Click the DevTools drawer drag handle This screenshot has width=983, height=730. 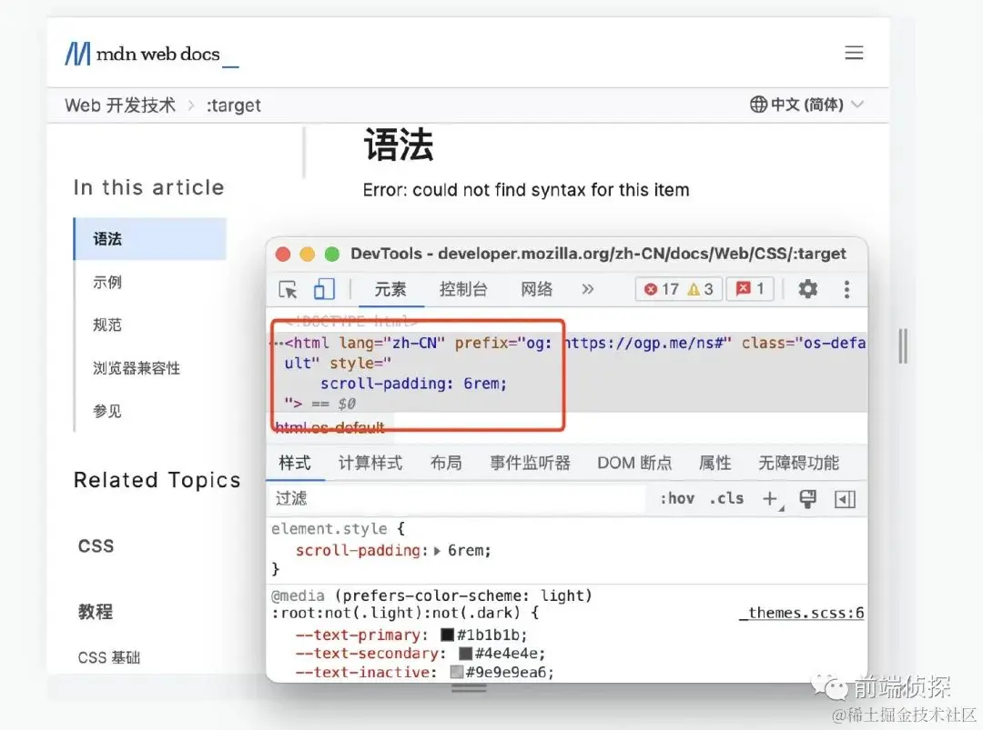click(x=469, y=688)
